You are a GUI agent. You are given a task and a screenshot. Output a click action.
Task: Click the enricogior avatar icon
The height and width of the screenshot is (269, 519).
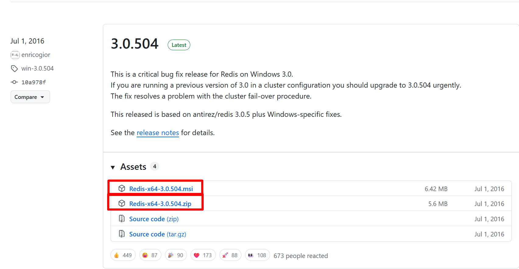pyautogui.click(x=15, y=55)
